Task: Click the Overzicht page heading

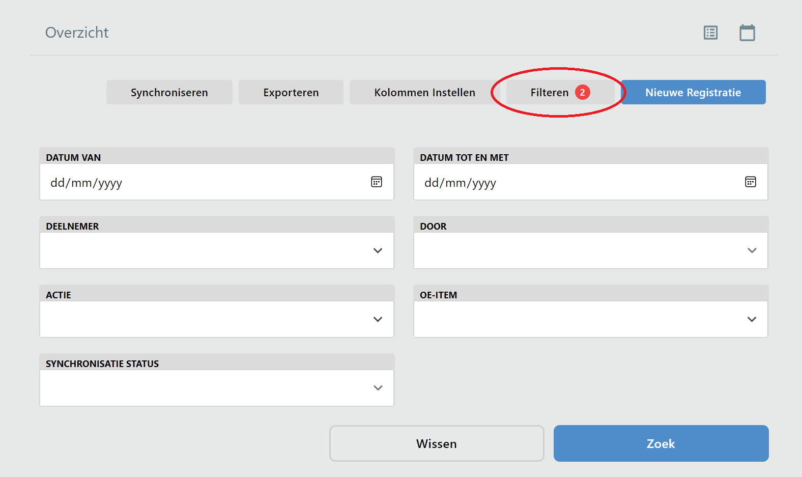Action: pyautogui.click(x=77, y=33)
